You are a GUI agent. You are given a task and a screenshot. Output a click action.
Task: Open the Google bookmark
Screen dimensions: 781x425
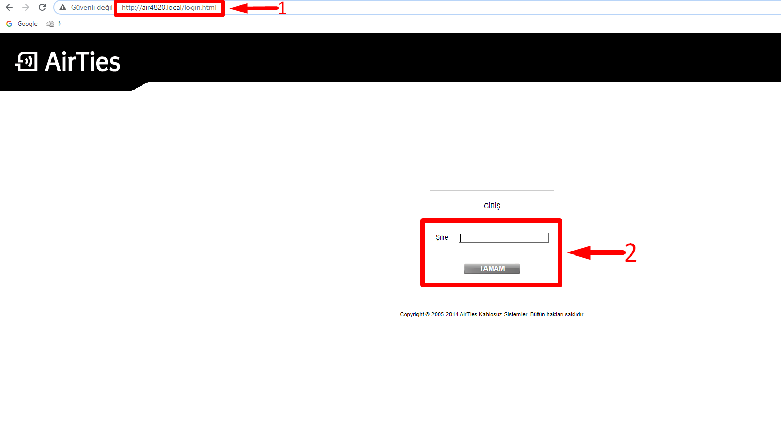point(22,24)
